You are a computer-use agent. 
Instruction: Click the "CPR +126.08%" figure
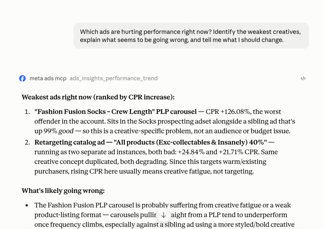point(227,112)
